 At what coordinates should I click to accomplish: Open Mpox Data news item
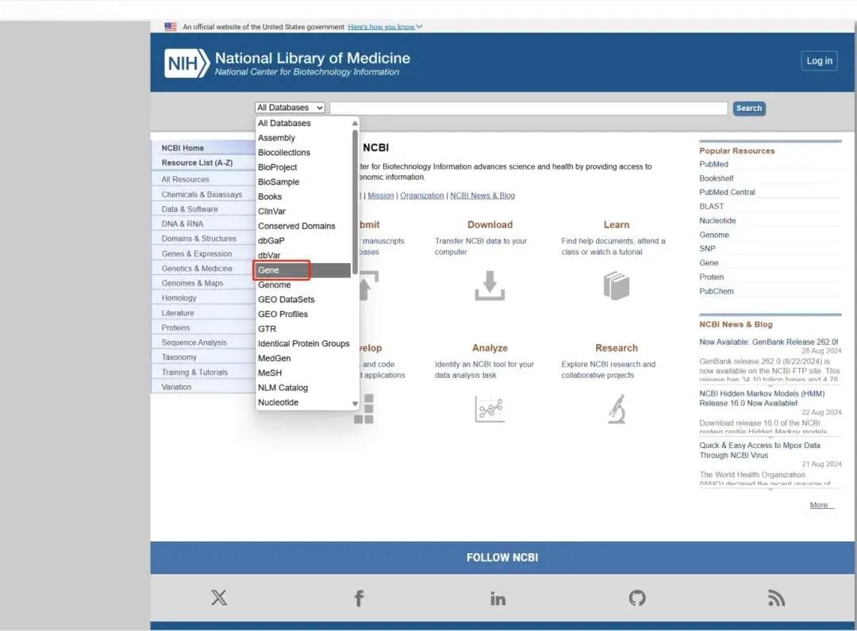click(759, 449)
